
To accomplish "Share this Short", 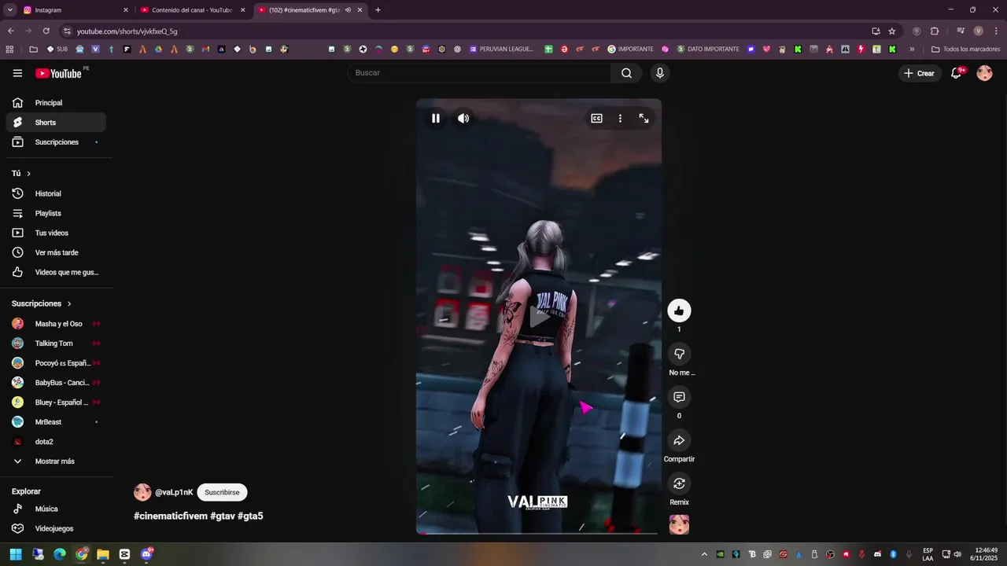I will click(679, 440).
